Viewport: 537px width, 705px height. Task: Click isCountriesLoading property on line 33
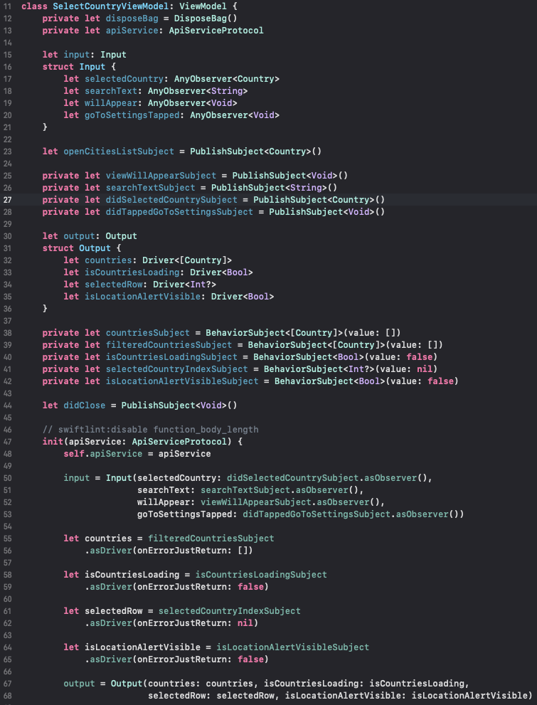point(132,273)
